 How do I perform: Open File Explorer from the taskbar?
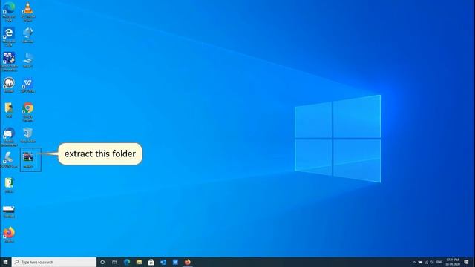139,262
